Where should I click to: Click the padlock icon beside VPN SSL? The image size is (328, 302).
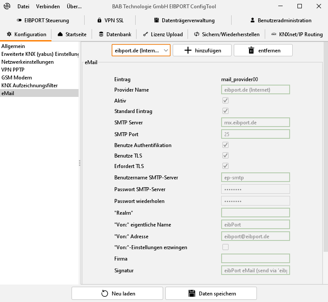coord(99,21)
